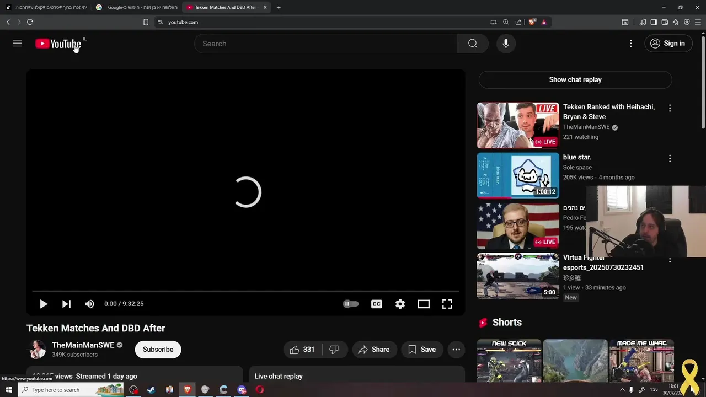Click Show chat replay button

575,79
